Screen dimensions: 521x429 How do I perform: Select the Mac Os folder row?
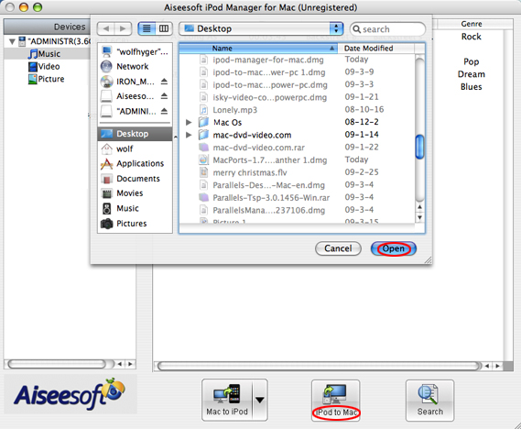pyautogui.click(x=297, y=123)
